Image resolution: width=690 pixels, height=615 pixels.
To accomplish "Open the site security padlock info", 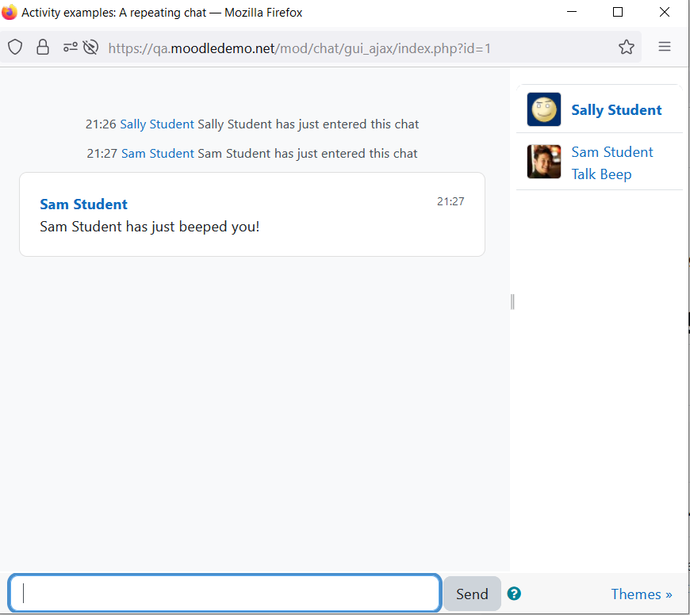I will pyautogui.click(x=43, y=47).
